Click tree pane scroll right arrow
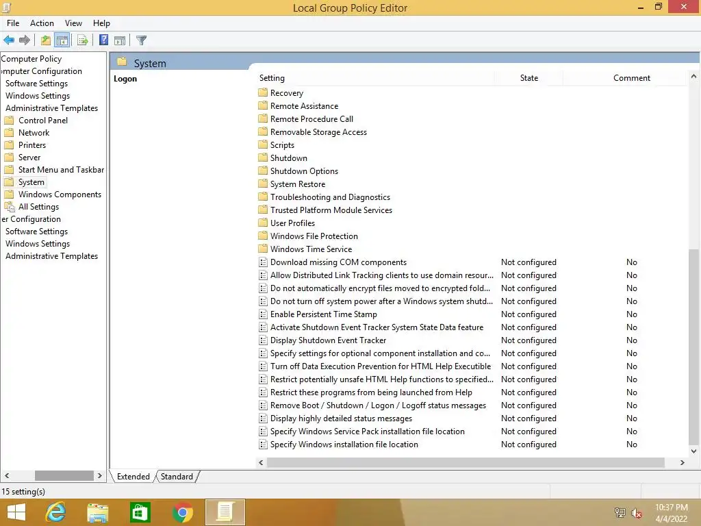 coord(100,475)
